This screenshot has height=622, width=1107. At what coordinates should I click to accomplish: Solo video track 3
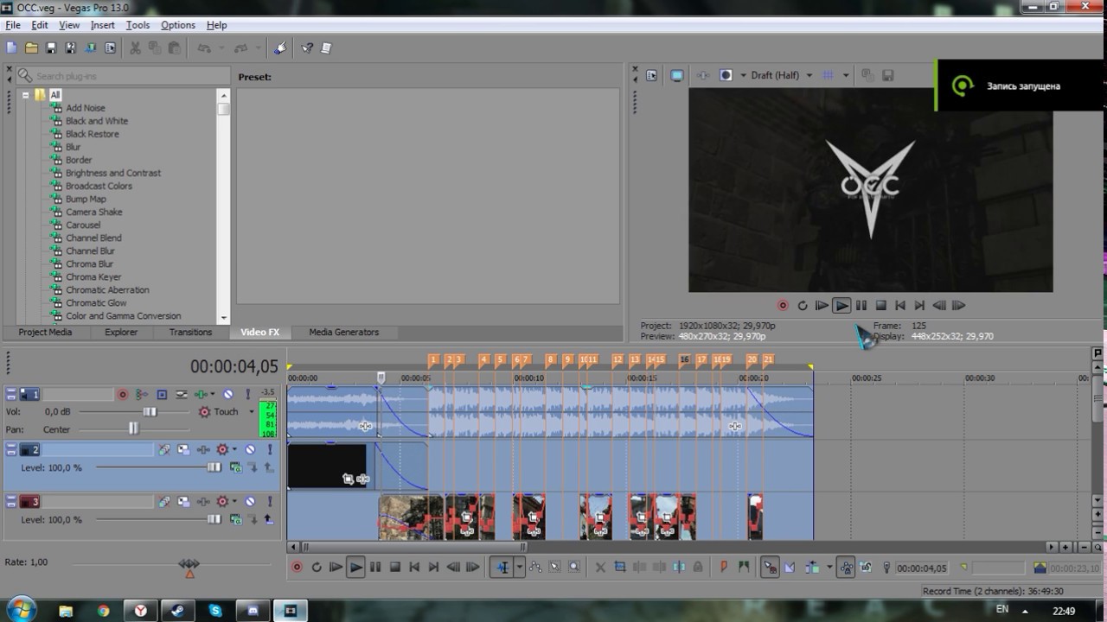point(270,502)
